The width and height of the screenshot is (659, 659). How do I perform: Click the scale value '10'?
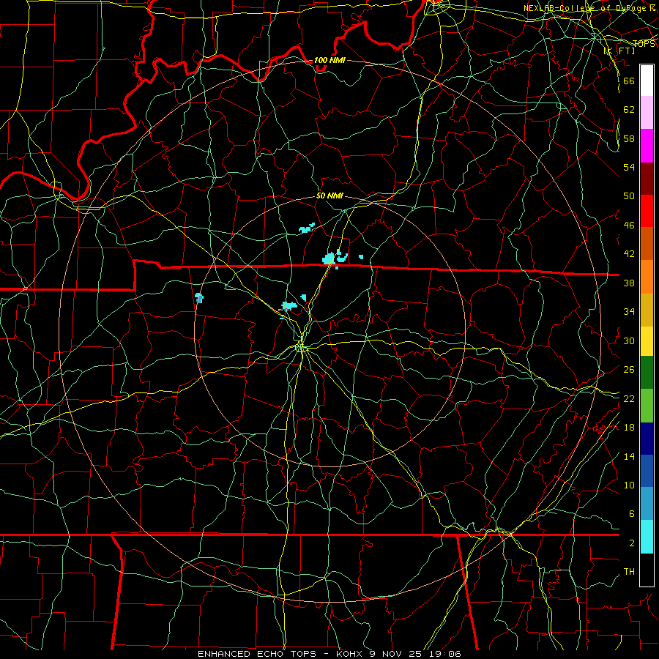coord(629,485)
